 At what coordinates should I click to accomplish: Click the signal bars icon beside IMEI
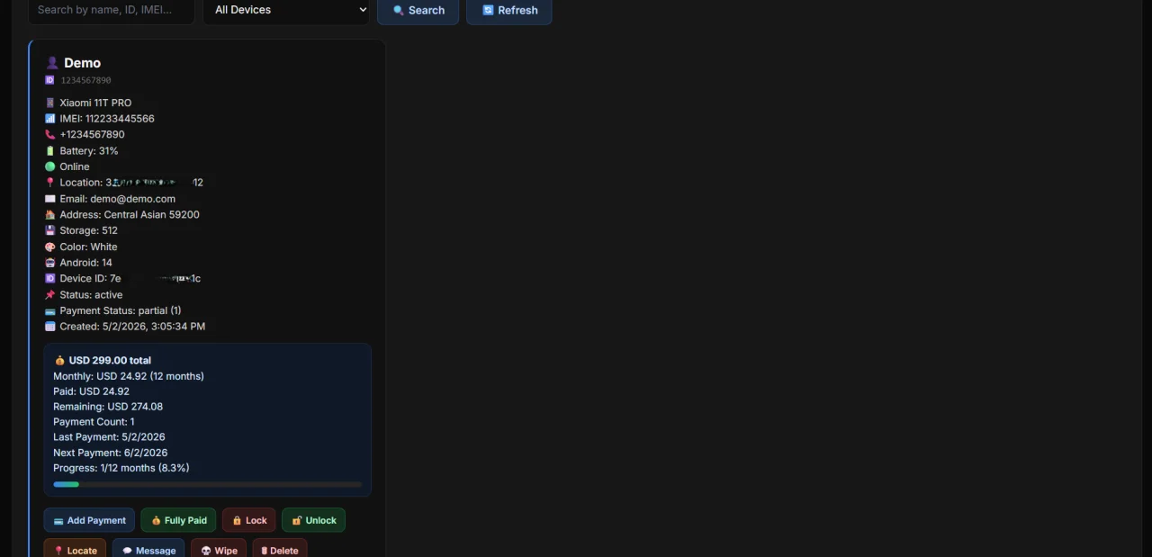coord(50,119)
